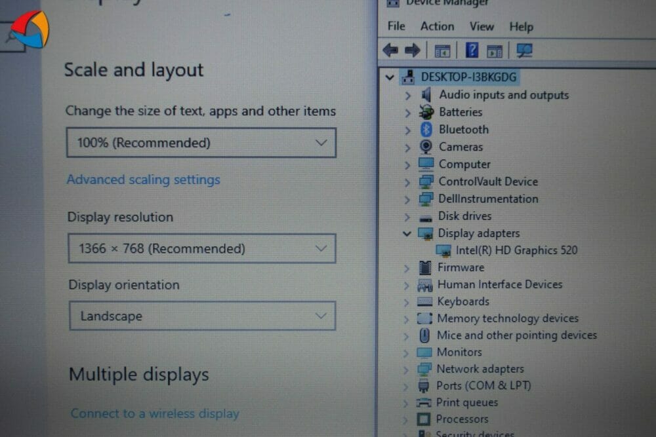Expand the Bluetooth category
Screen dimensions: 656x437
[x=407, y=130]
